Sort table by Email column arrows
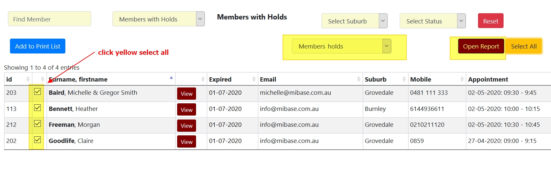Screen dimensions: 551x173 [359, 79]
